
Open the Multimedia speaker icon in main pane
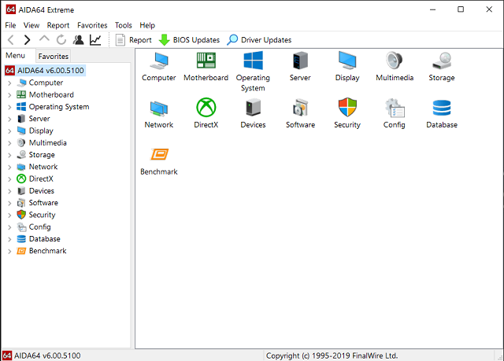tap(395, 61)
